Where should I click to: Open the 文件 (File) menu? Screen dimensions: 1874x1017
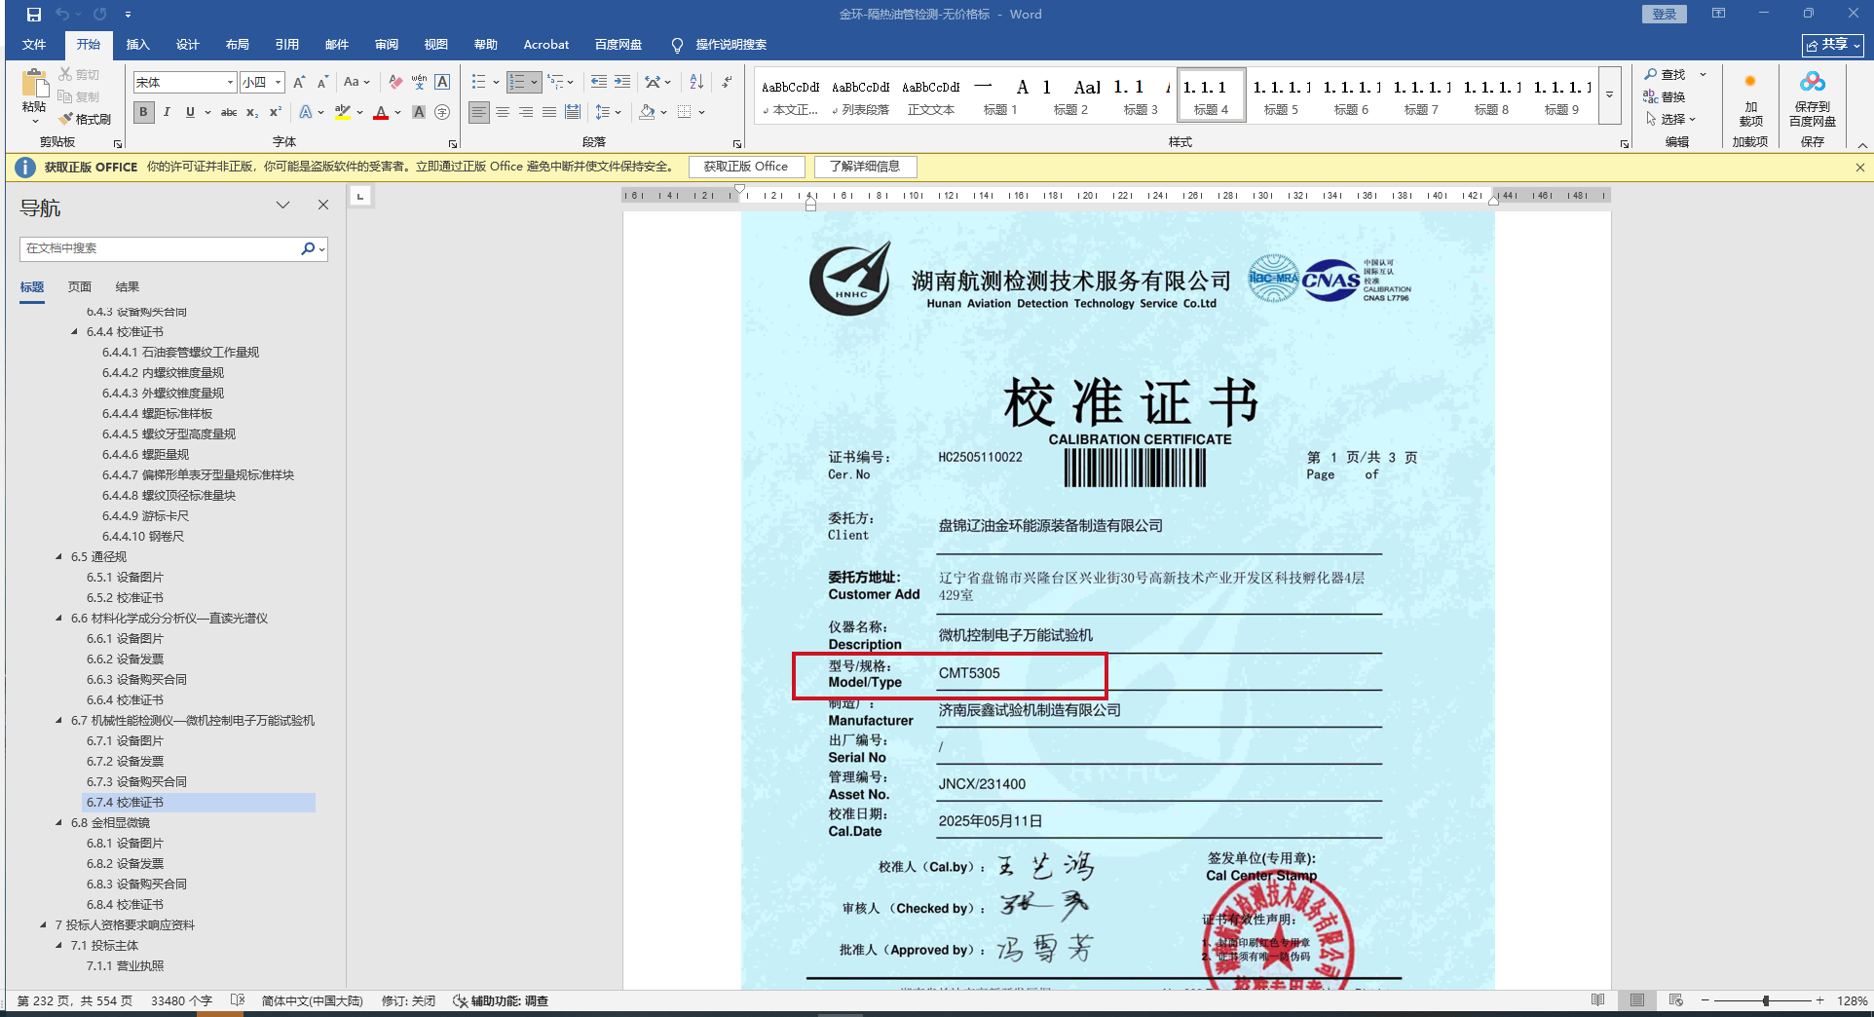34,45
